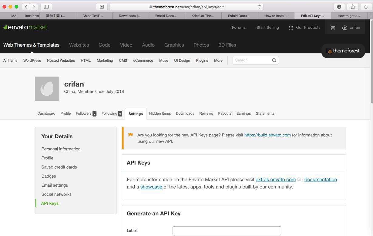373x236 pixels.
Task: Open Dashboard profile tab
Action: [46, 113]
